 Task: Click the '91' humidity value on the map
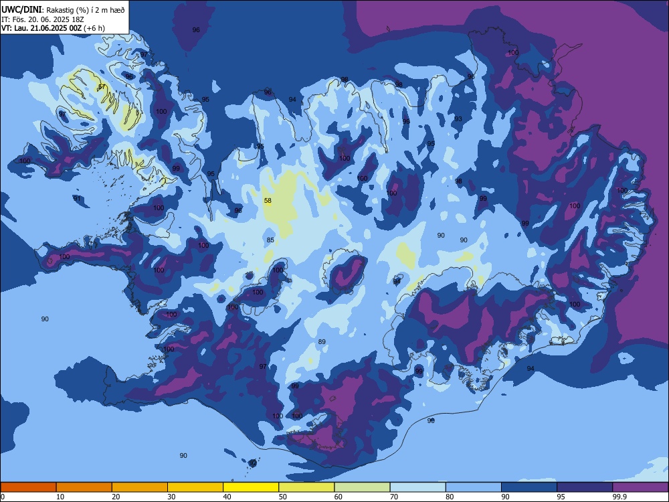77,199
